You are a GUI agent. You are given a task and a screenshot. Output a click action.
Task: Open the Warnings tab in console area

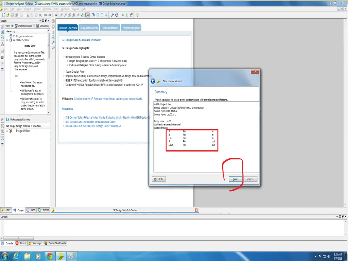pos(35,243)
